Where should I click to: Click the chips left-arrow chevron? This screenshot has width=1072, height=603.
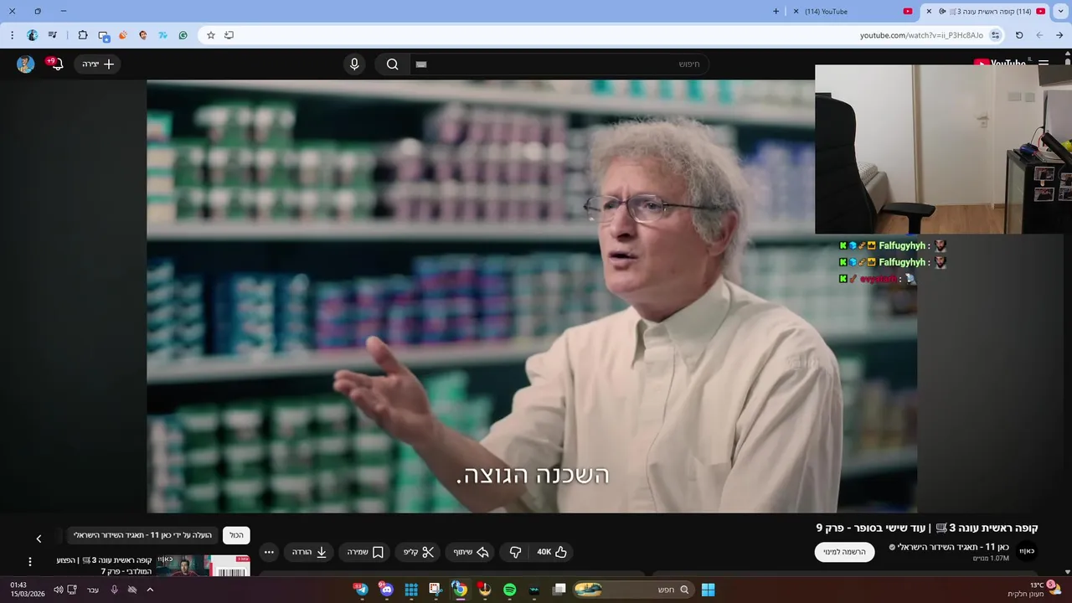(39, 539)
